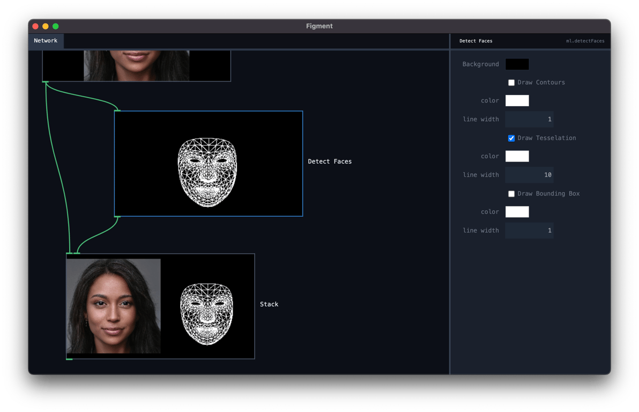Click the bounding box line width field
The image size is (639, 412).
pyautogui.click(x=529, y=230)
